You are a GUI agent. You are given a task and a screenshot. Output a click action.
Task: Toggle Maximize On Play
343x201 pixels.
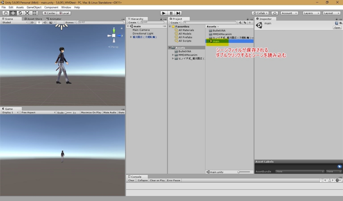[x=91, y=112]
